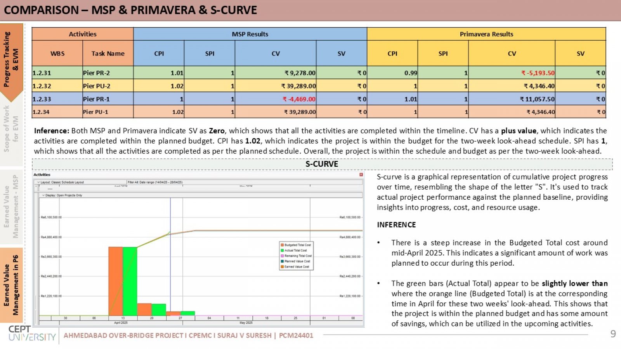Click the MSP Results header cell
The width and height of the screenshot is (621, 349).
tap(250, 34)
